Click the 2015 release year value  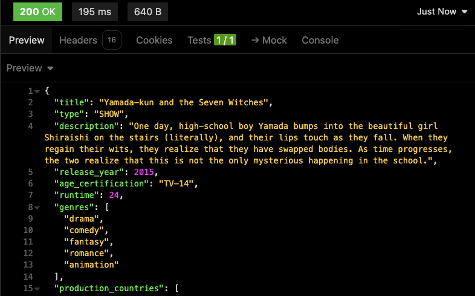pyautogui.click(x=144, y=172)
